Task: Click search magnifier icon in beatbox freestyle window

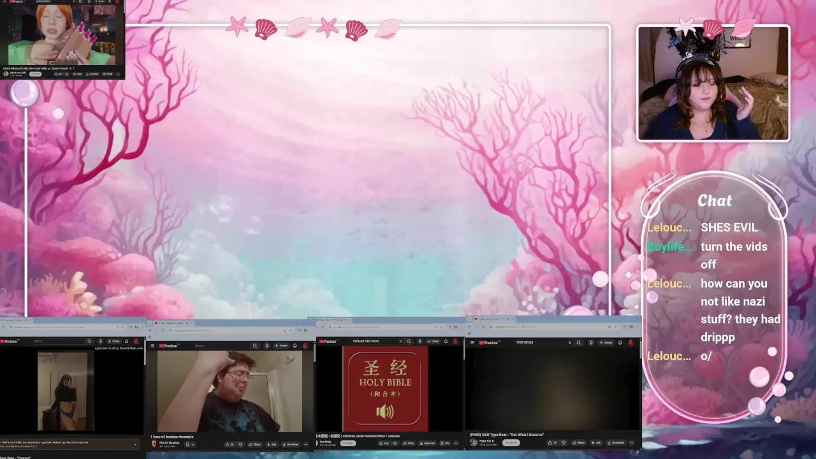Action: 255,346
